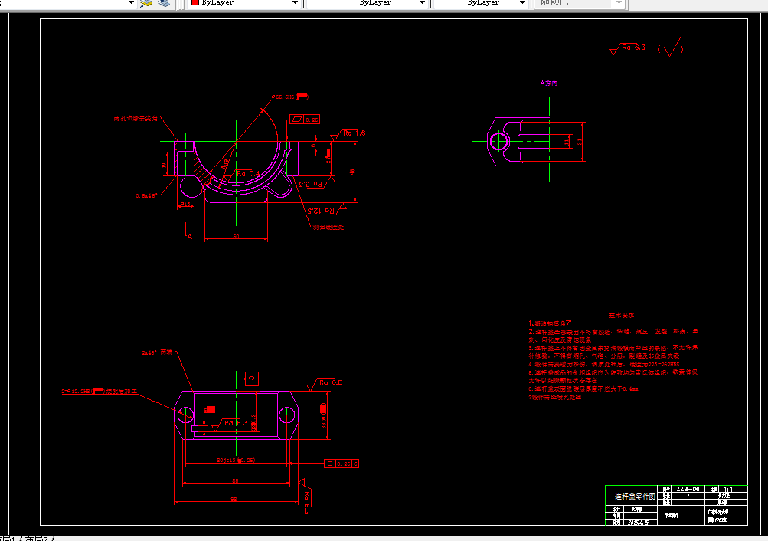This screenshot has width=768, height=541.
Task: Select the '技术要求' heading text
Action: point(622,315)
